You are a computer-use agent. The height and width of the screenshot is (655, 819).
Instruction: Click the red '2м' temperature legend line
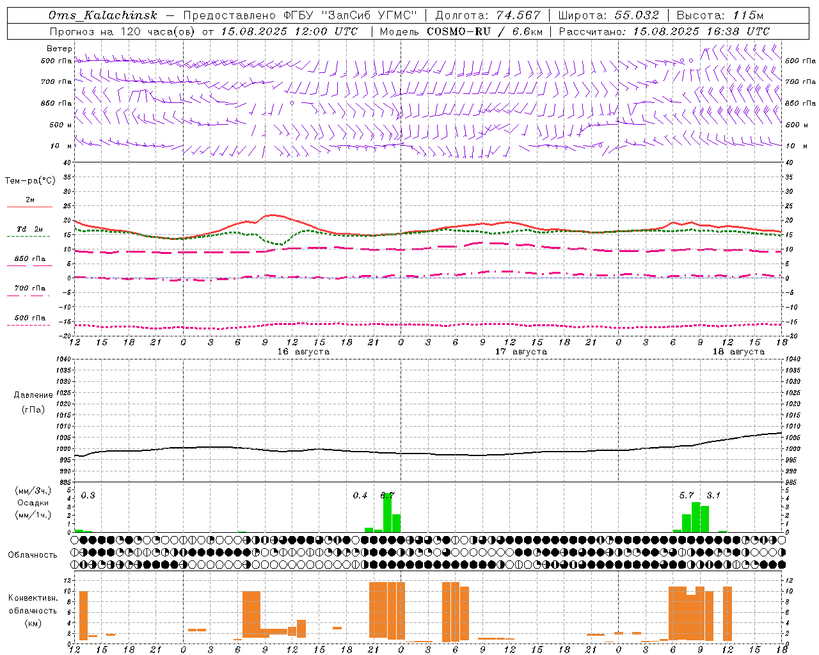pos(30,207)
